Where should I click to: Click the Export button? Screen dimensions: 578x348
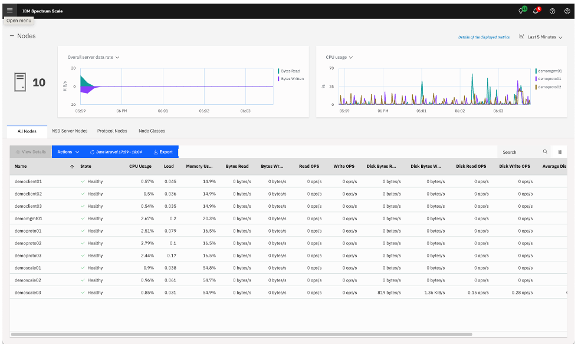tap(163, 152)
